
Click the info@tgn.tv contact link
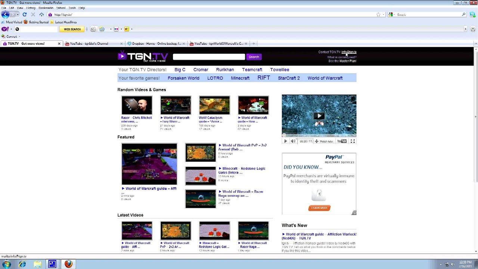[x=349, y=52]
